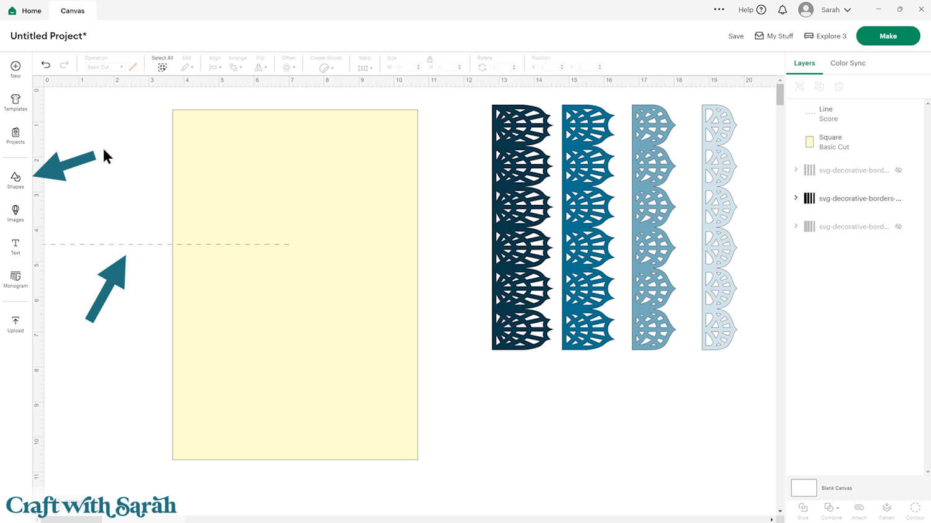Image resolution: width=931 pixels, height=523 pixels.
Task: Click the Group icon in Layers panel
Action: click(x=800, y=87)
